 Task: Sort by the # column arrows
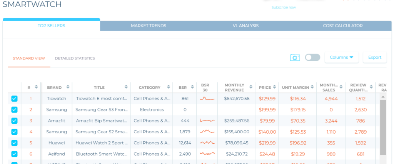[36, 87]
